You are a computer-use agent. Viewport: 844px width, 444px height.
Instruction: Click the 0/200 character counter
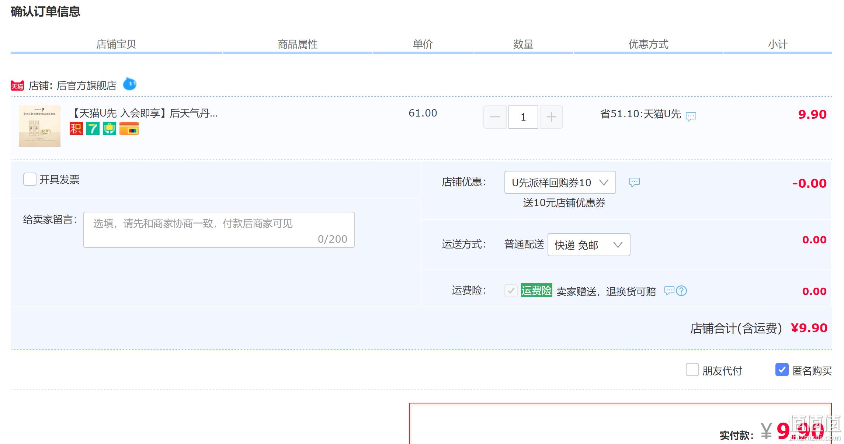click(x=333, y=239)
